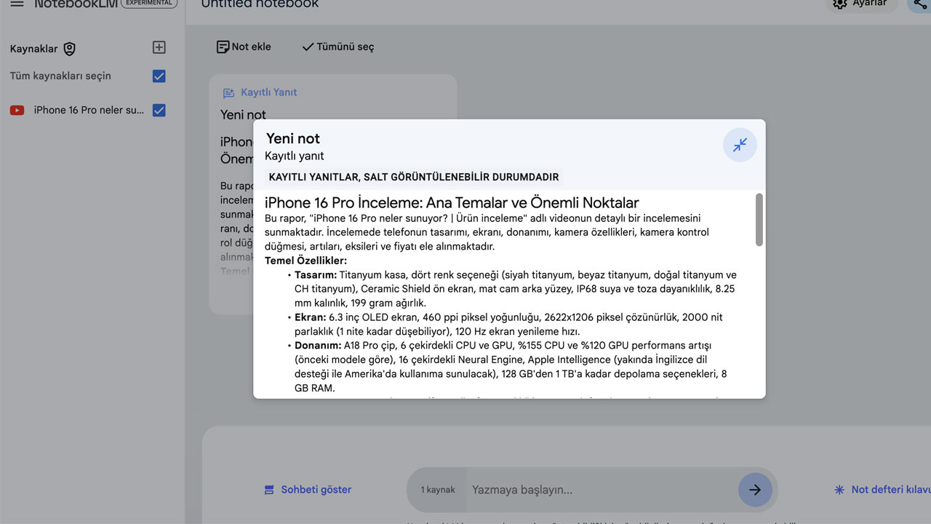The width and height of the screenshot is (931, 524).
Task: Open Not defteri kılavuzu
Action: [x=883, y=490]
